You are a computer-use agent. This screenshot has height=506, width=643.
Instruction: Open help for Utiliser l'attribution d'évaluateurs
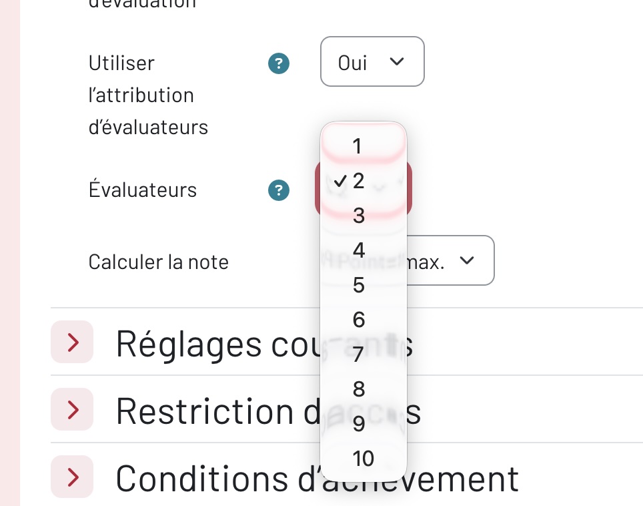(x=279, y=63)
